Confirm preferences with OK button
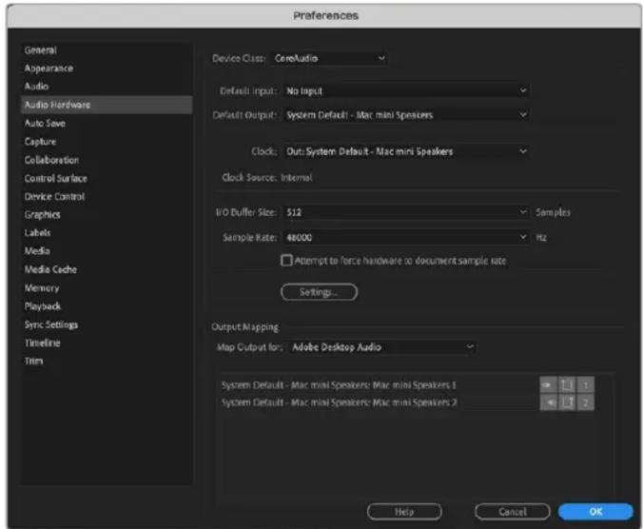The width and height of the screenshot is (643, 529). 595,512
